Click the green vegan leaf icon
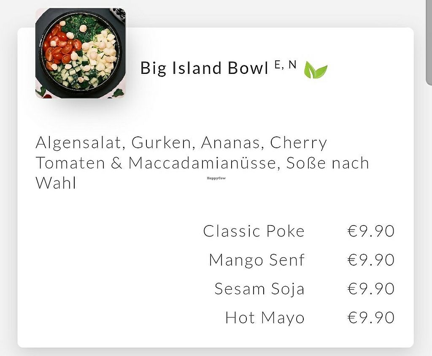Screen dimensions: 432x356 pyautogui.click(x=316, y=70)
